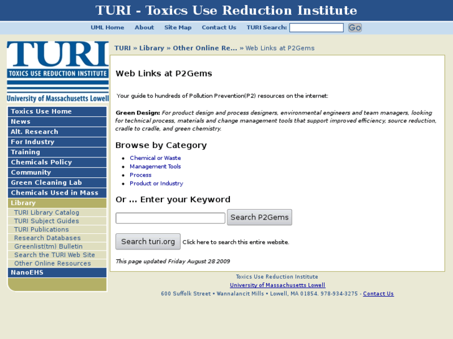Open NanoEHS menu item
Screen dimensions: 453x339
57,272
